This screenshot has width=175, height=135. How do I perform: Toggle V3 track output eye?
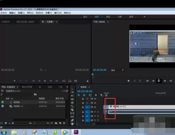tap(95, 99)
